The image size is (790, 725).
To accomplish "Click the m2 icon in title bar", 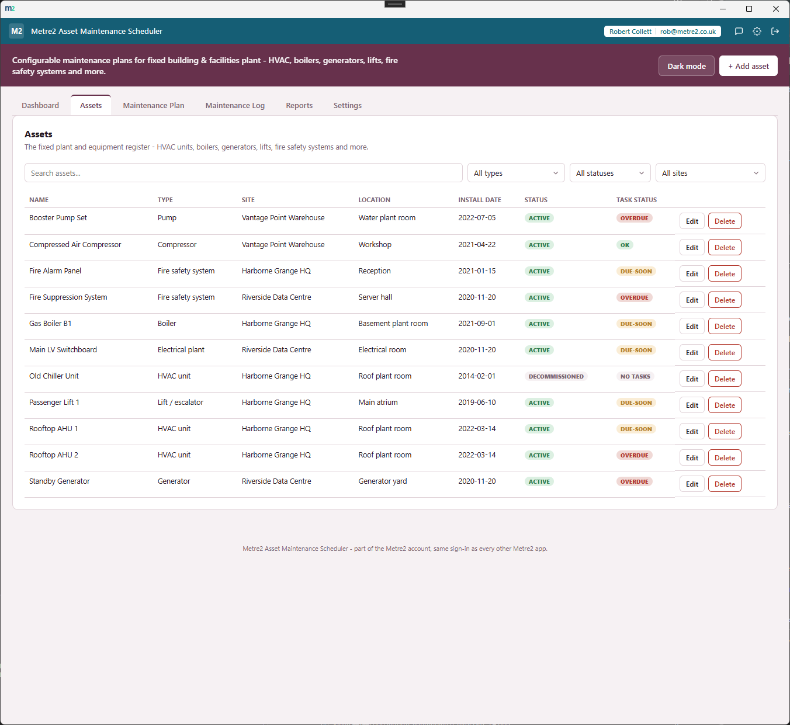I will pyautogui.click(x=10, y=8).
